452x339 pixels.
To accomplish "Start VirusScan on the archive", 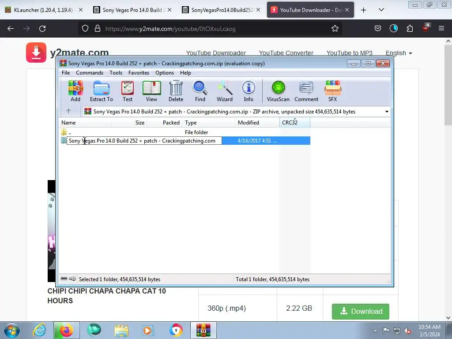I will [x=278, y=91].
